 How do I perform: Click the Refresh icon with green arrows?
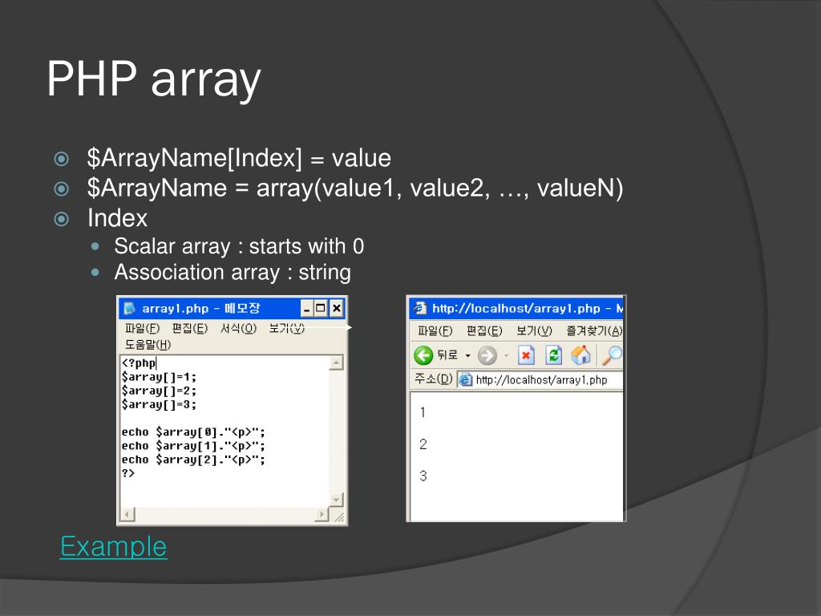coord(553,355)
